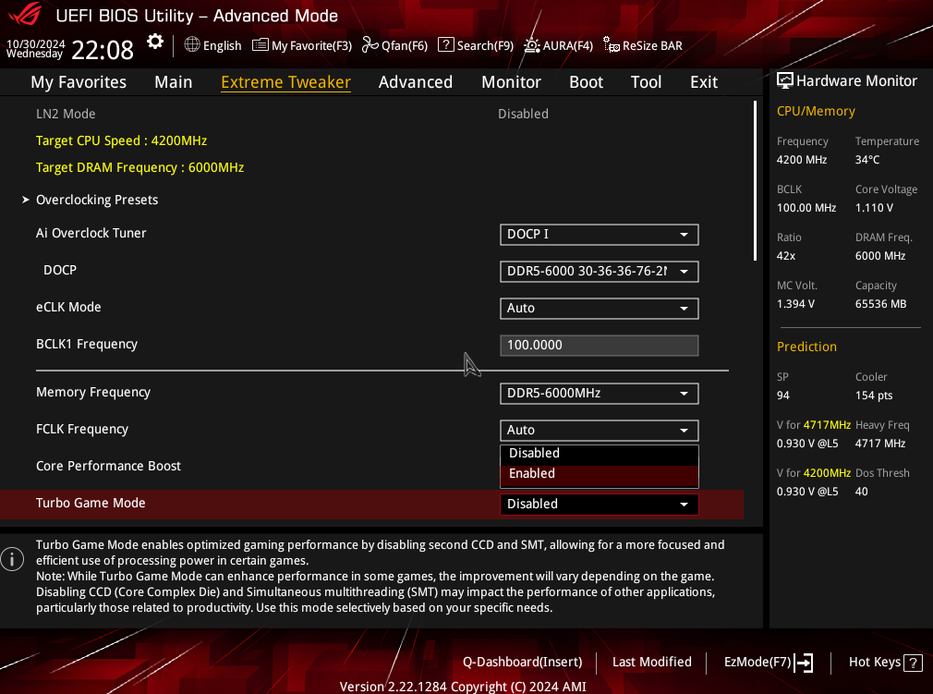The image size is (933, 694).
Task: Click the ReSize BAR icon
Action: [x=612, y=45]
